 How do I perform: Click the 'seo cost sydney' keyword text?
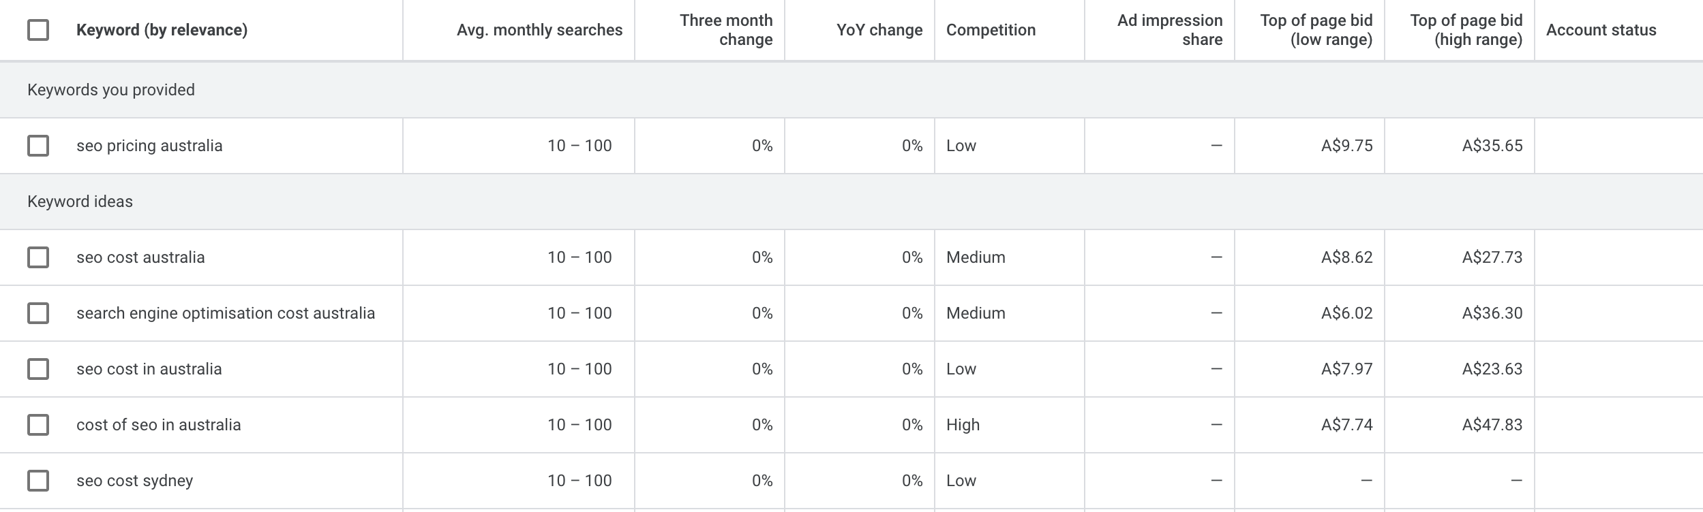click(x=134, y=481)
